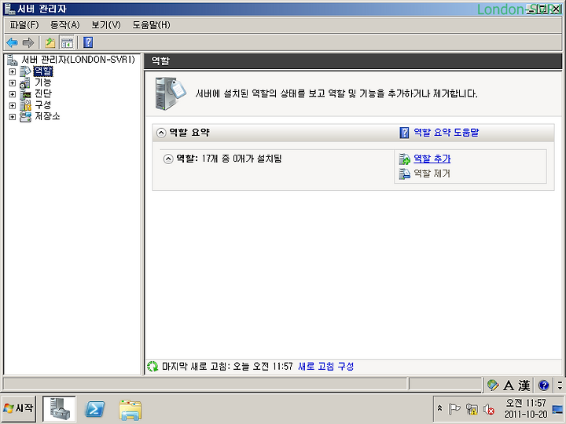Click the IME tools icon in language bar
The width and height of the screenshot is (566, 424).
pyautogui.click(x=493, y=385)
